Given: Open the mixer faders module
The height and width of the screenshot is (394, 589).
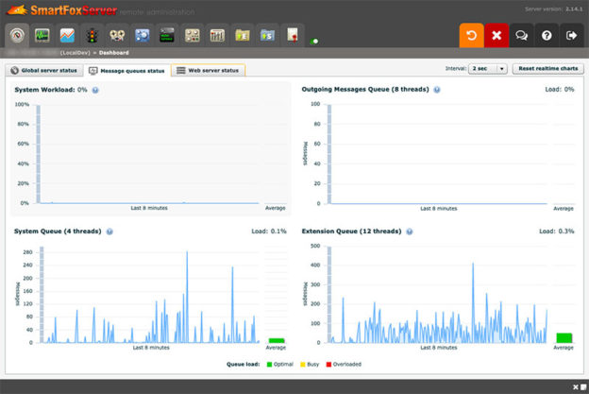Looking at the screenshot, I should 217,35.
